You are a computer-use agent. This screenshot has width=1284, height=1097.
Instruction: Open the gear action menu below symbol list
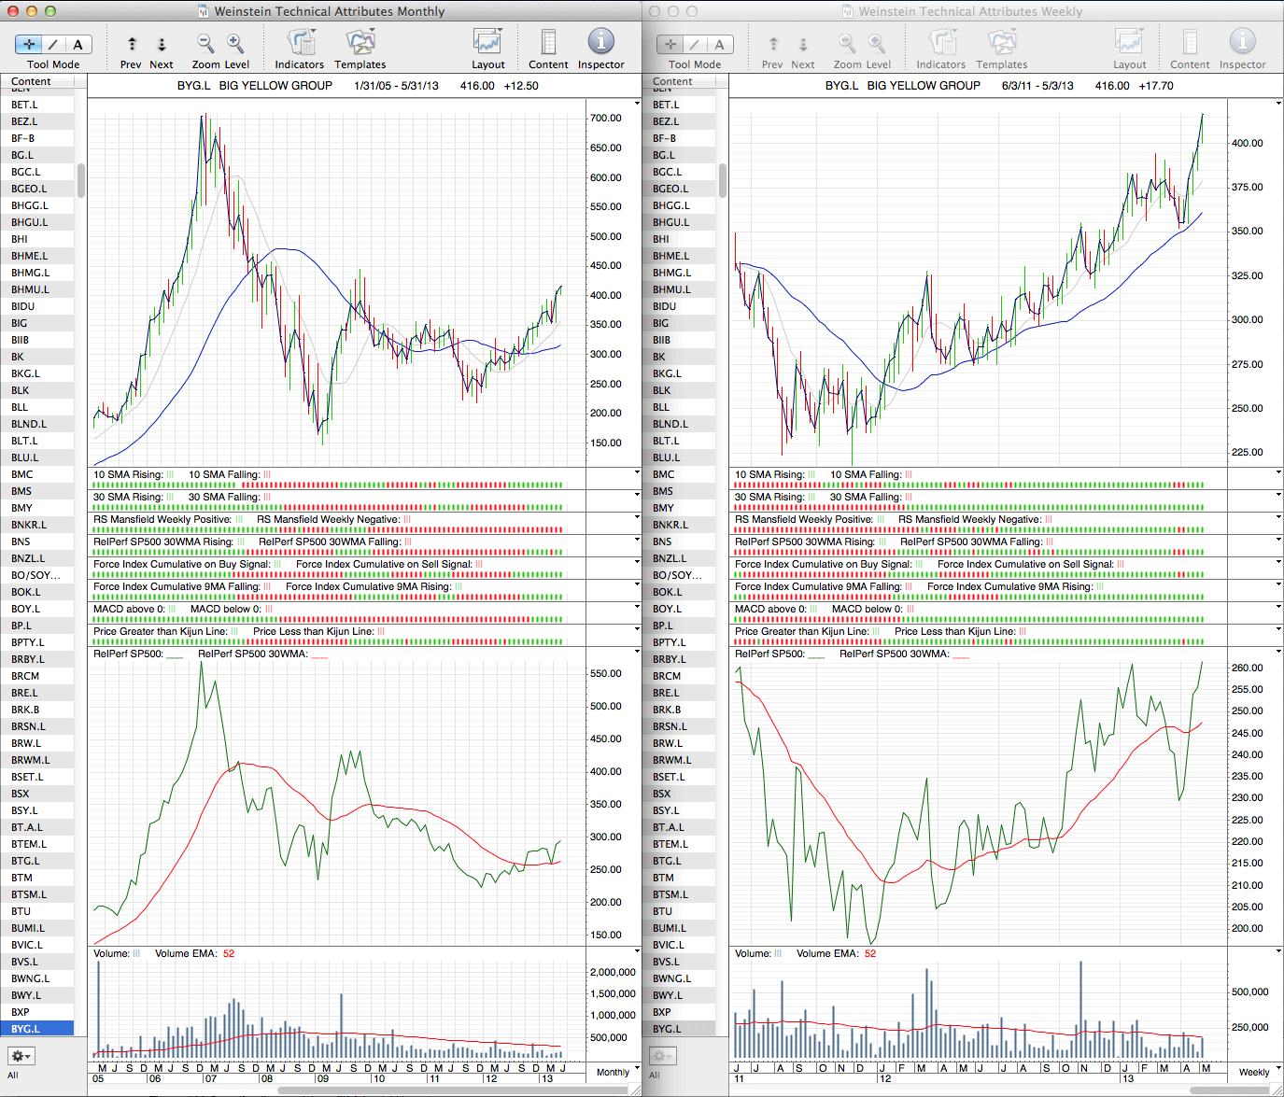click(x=21, y=1056)
